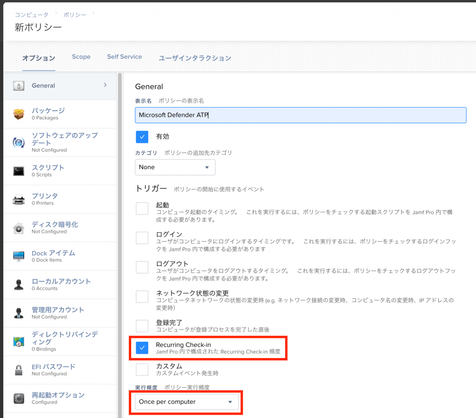This screenshot has height=418, width=476.
Task: Open the Once per computer frequency dropdown
Action: coord(187,402)
